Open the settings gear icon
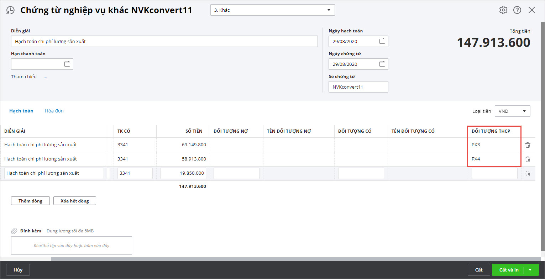 tap(503, 10)
